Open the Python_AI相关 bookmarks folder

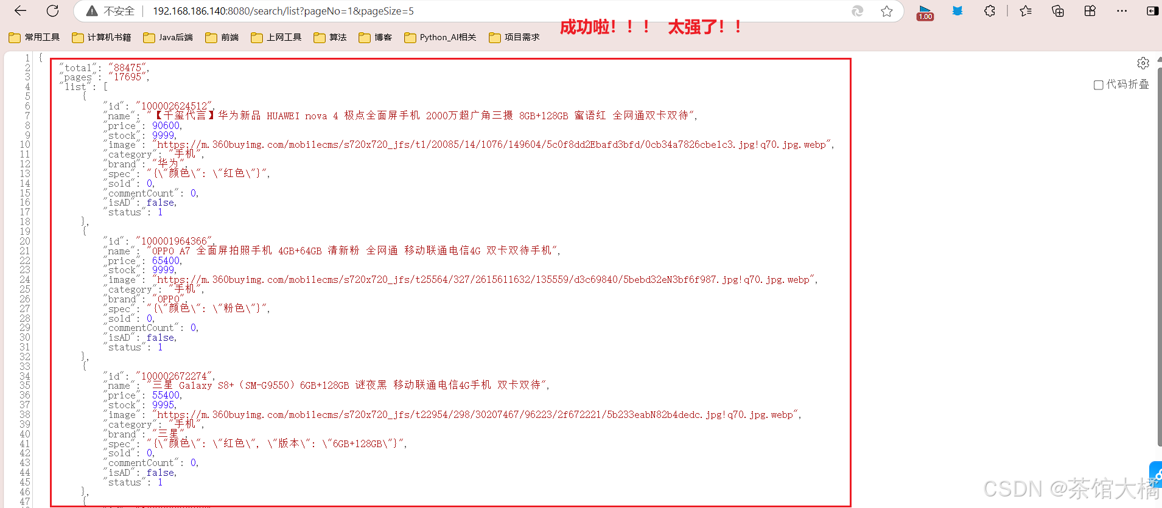point(440,37)
